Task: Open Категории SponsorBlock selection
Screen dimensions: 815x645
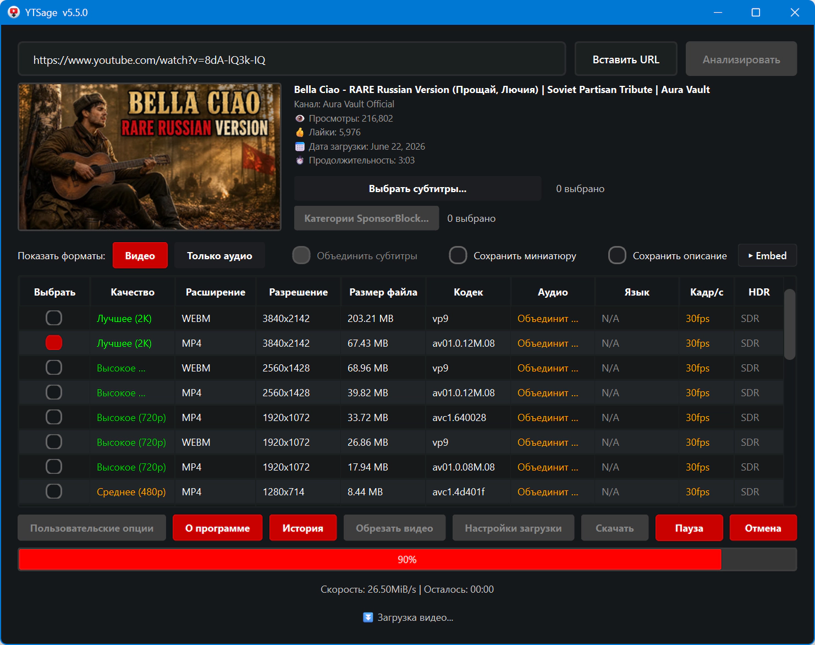Action: [x=366, y=218]
